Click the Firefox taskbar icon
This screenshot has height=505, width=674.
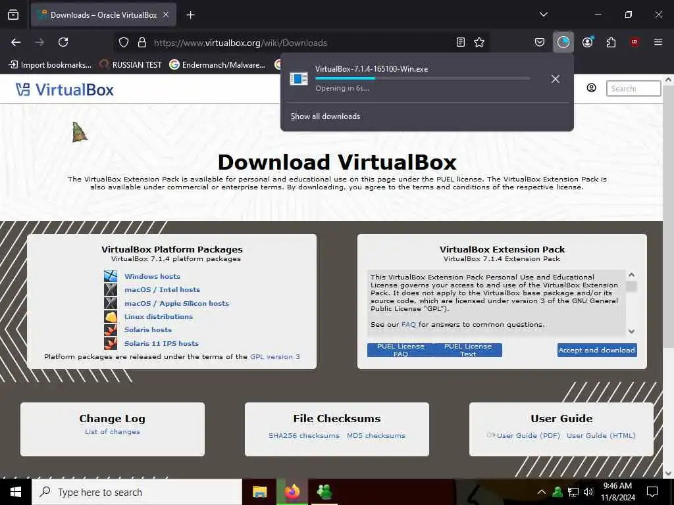[292, 492]
